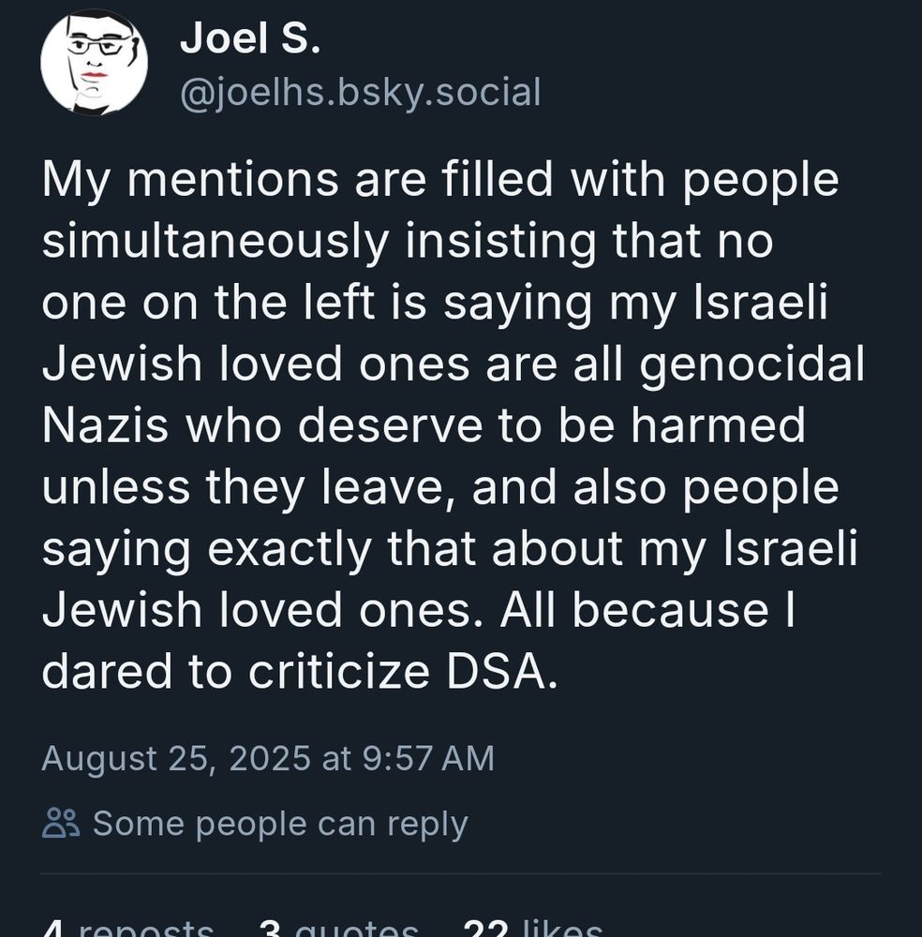Click the display name "Joel S."

(x=250, y=37)
